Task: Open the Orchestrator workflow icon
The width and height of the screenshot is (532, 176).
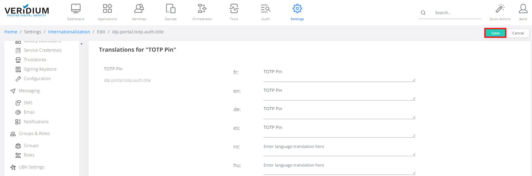Action: coord(202,9)
